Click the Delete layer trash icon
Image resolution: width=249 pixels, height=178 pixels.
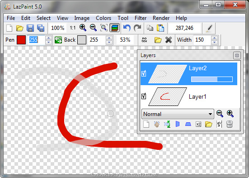pos(230,124)
